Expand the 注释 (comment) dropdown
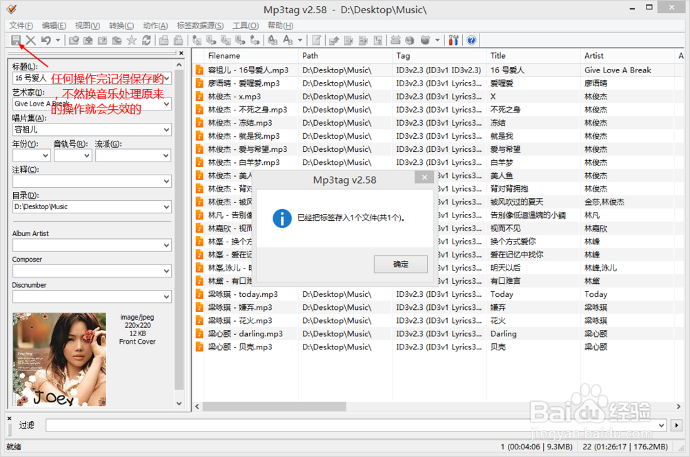The height and width of the screenshot is (457, 690). (x=166, y=182)
